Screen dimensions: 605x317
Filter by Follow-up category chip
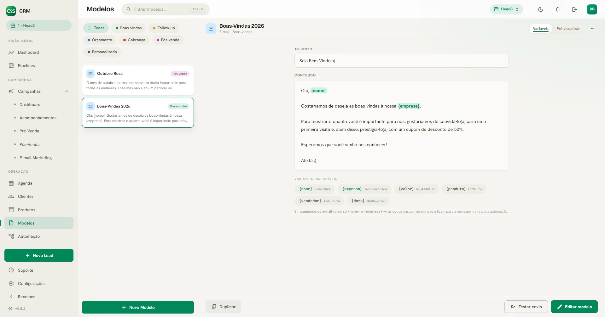click(x=164, y=28)
